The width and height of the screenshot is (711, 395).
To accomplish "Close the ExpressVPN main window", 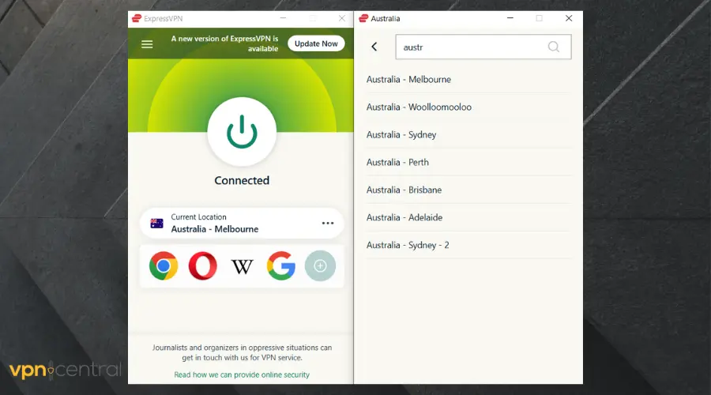I will pyautogui.click(x=342, y=18).
